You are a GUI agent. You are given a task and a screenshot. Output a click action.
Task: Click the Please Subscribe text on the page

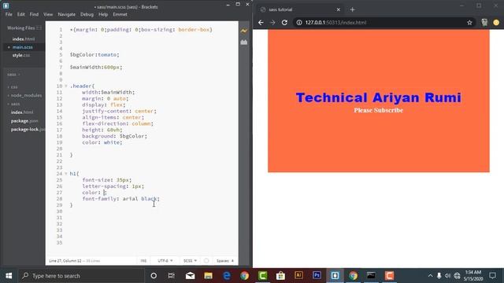(x=378, y=110)
